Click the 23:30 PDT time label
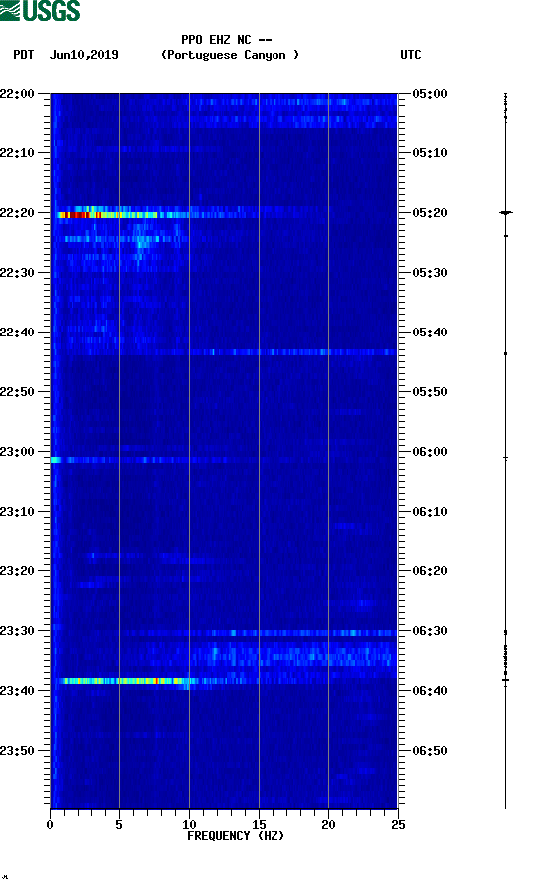549x888 pixels. coord(17,631)
